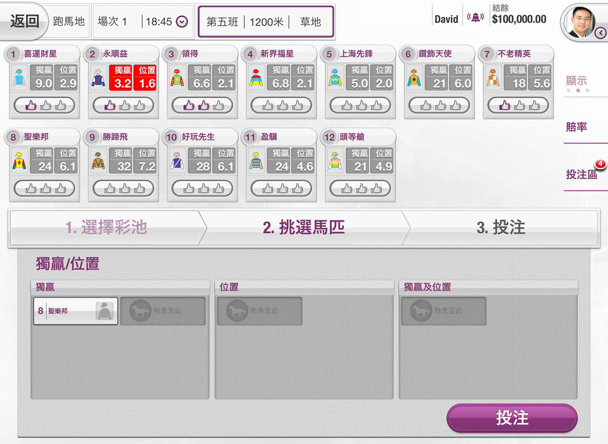Go to step 1. 選擇彩池

pos(106,228)
